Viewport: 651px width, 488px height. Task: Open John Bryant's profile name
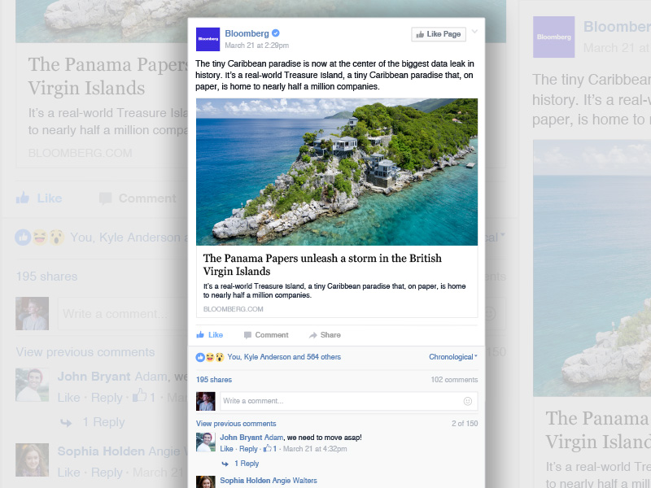coord(241,438)
